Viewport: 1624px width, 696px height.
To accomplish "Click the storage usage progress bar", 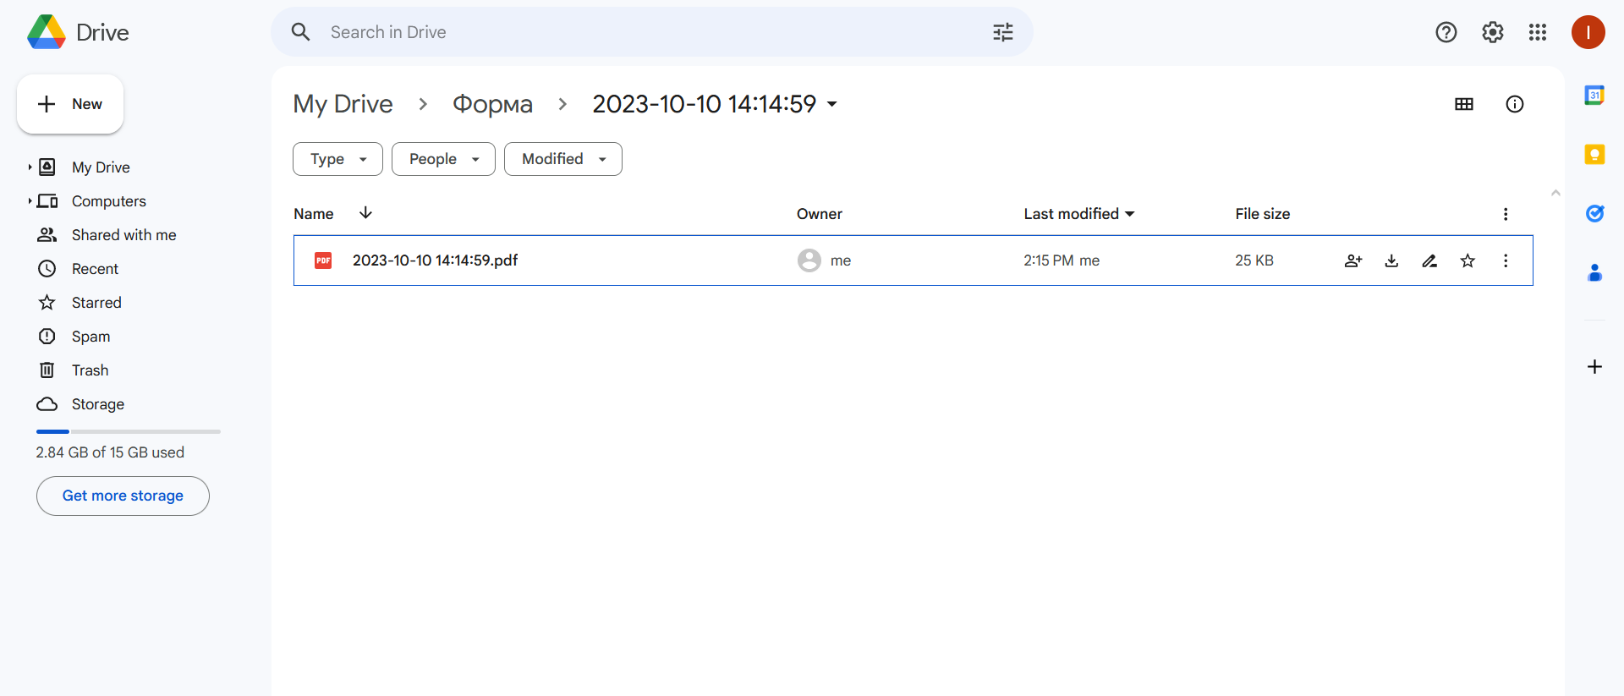I will (x=129, y=431).
